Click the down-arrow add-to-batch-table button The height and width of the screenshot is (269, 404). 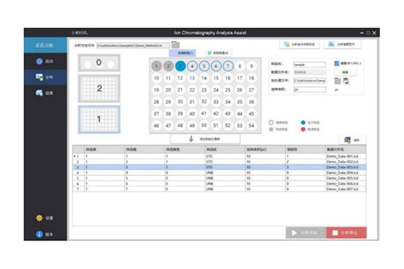tap(205, 139)
